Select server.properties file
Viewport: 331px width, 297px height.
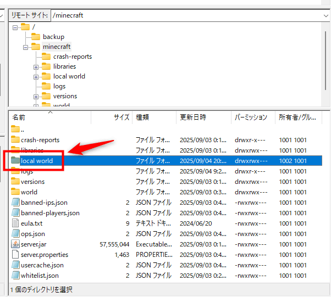[x=45, y=255]
